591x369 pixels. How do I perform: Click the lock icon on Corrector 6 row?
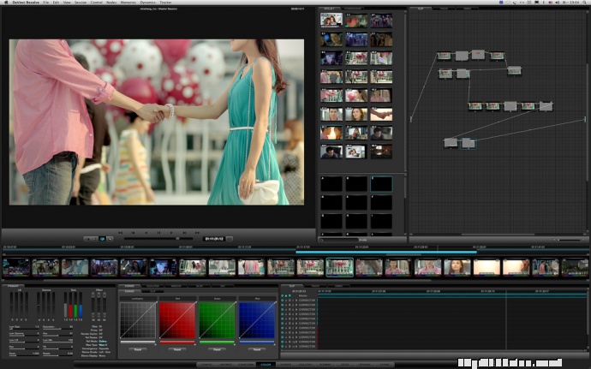point(286,324)
